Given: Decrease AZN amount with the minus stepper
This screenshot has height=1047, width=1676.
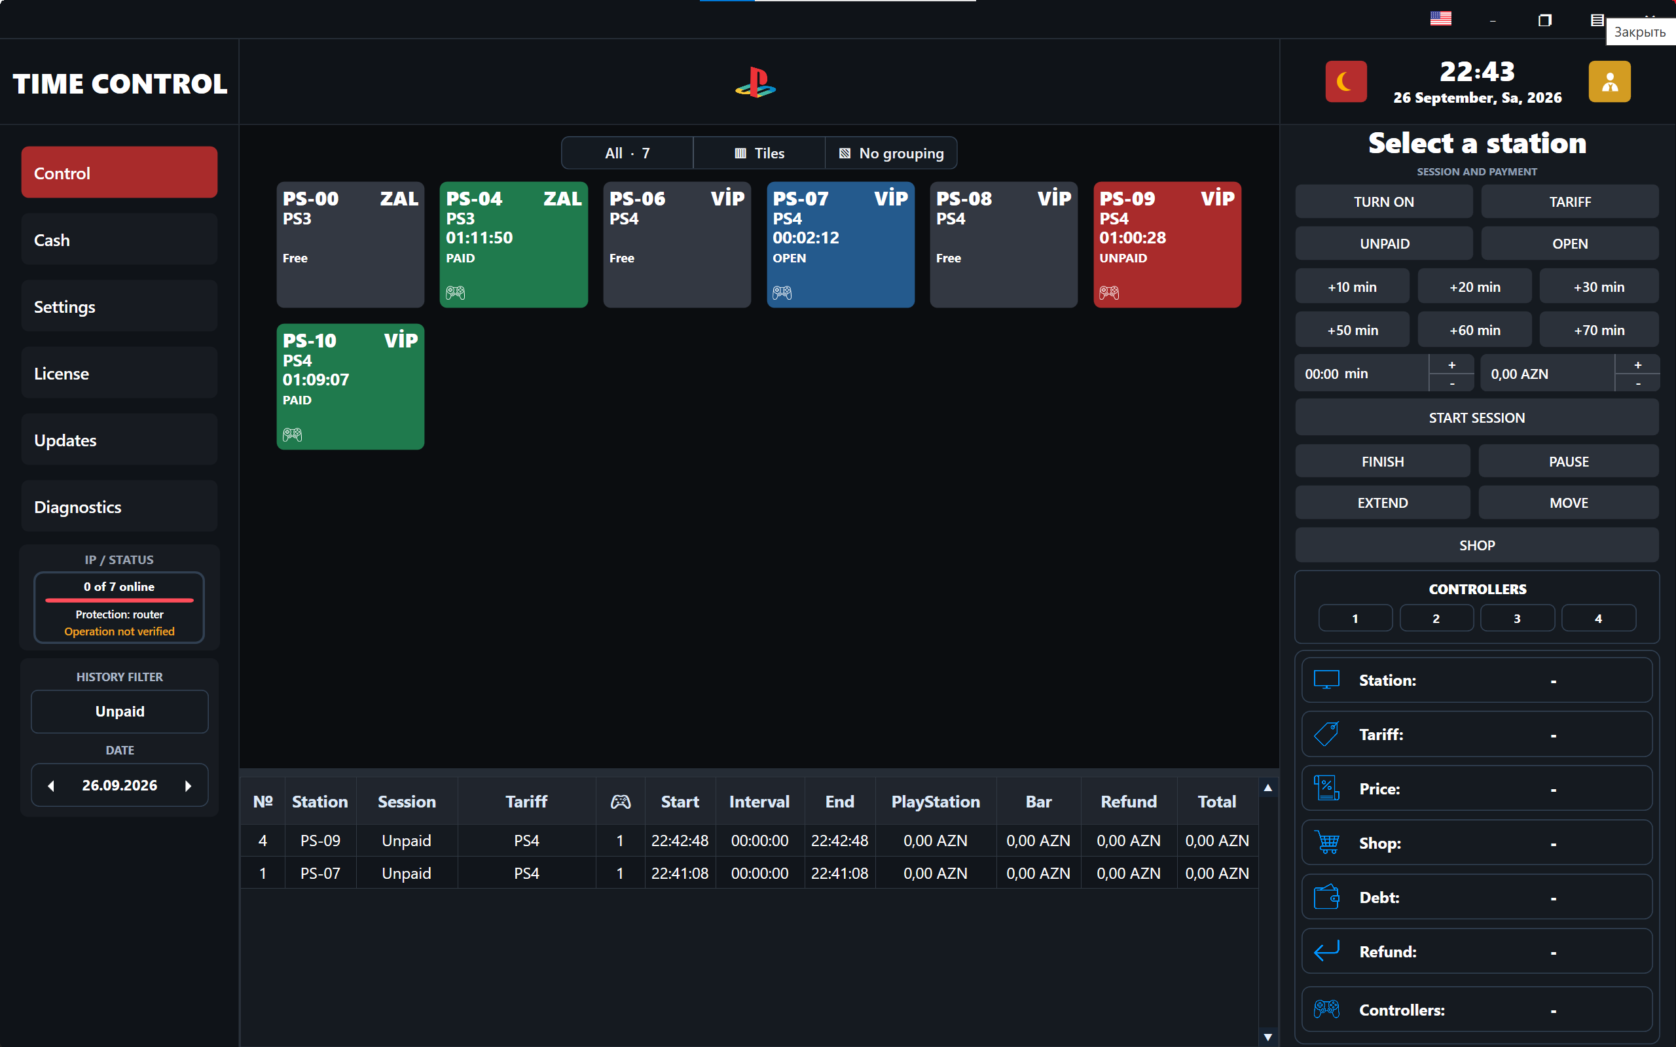Looking at the screenshot, I should tap(1637, 383).
